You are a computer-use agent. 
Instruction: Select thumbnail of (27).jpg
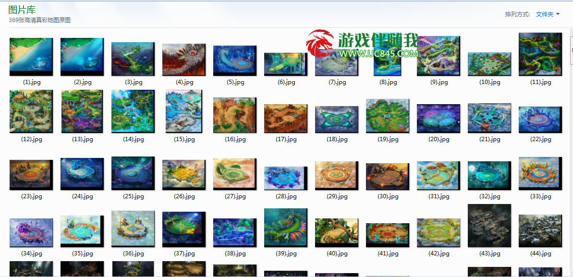pos(235,174)
